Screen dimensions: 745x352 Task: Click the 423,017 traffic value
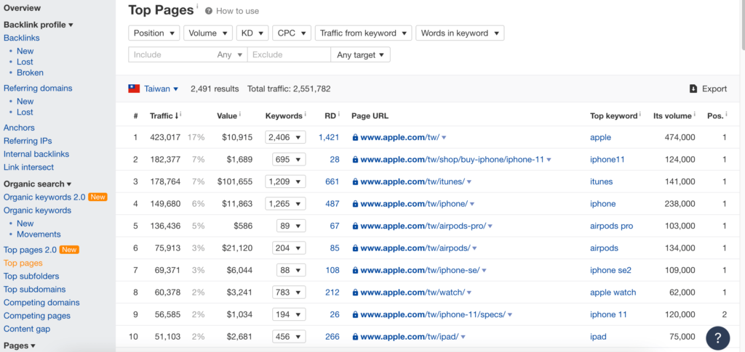pos(165,137)
